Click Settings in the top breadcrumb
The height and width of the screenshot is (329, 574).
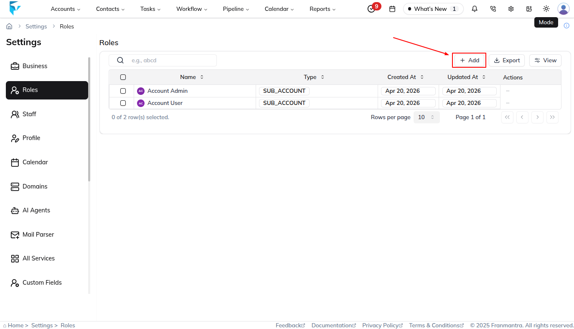(x=36, y=26)
